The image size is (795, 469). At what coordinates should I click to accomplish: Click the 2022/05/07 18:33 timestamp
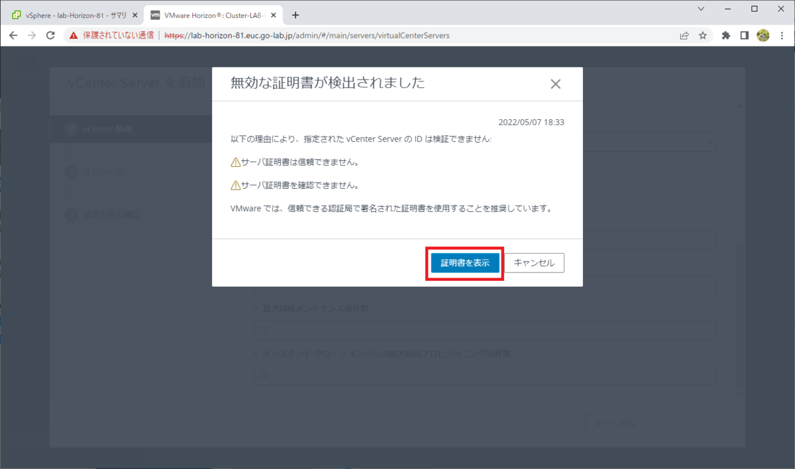tap(531, 123)
